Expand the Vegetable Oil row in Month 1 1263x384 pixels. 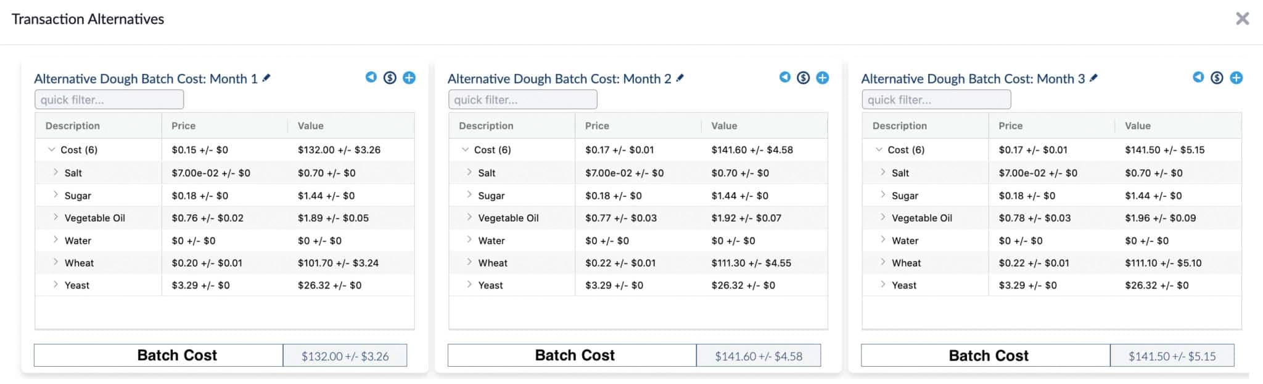[x=56, y=217]
